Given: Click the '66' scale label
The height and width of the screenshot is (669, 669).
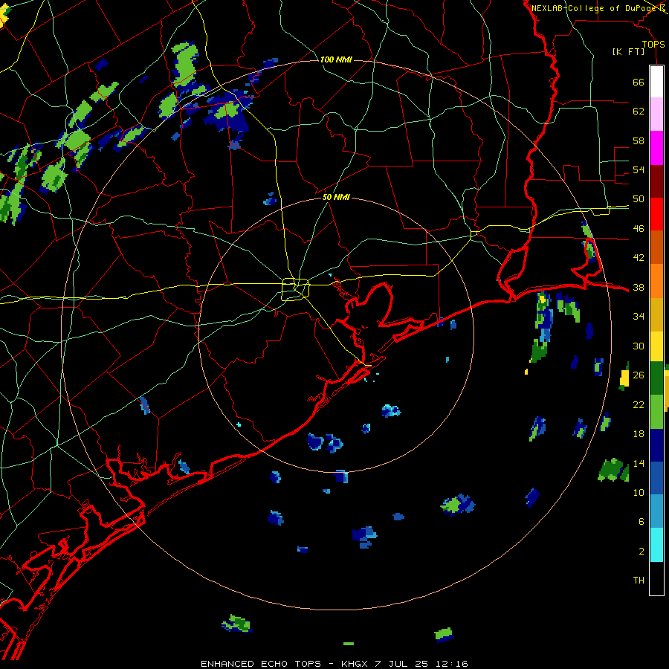Looking at the screenshot, I should click(639, 82).
